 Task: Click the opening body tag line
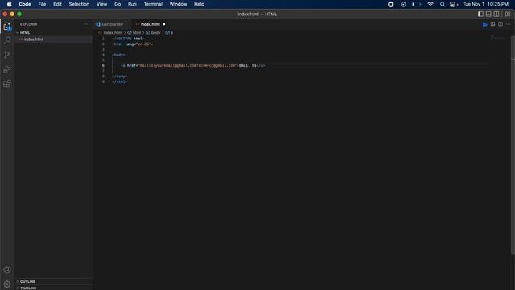pos(118,55)
